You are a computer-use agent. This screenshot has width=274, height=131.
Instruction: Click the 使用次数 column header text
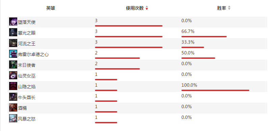(135, 8)
